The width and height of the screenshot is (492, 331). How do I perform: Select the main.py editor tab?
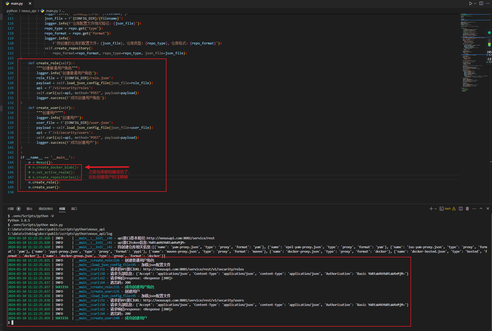pyautogui.click(x=17, y=3)
